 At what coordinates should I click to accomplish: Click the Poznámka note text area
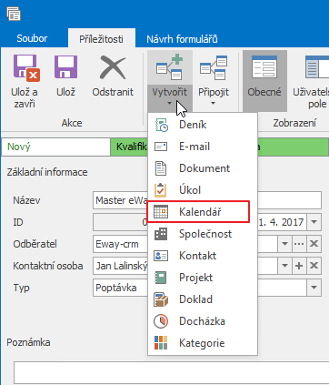pyautogui.click(x=171, y=372)
